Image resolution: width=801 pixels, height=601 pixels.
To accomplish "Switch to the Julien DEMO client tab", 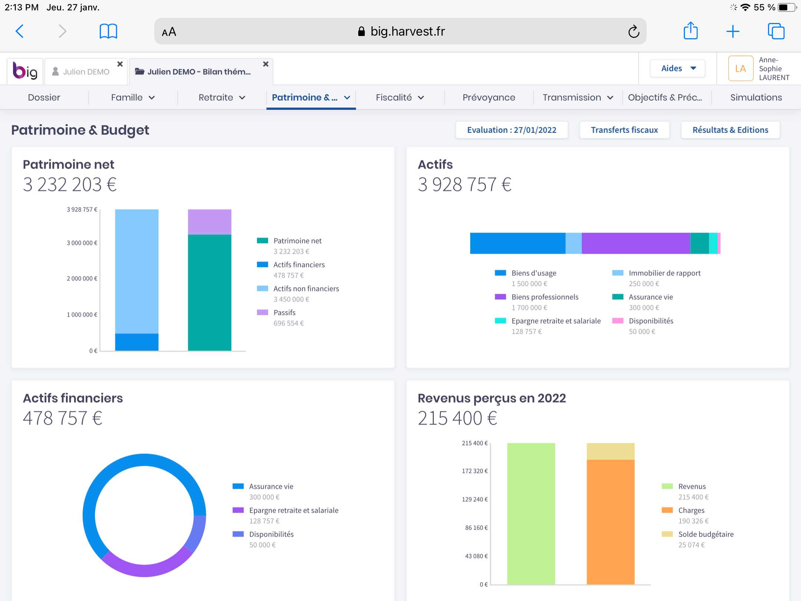I will 86,72.
